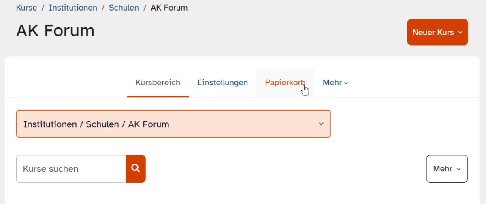The height and width of the screenshot is (204, 486).
Task: Open the outlined Mehr menu near search
Action: [447, 169]
